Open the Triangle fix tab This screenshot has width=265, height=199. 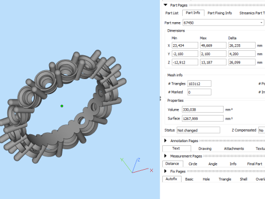tap(225, 179)
